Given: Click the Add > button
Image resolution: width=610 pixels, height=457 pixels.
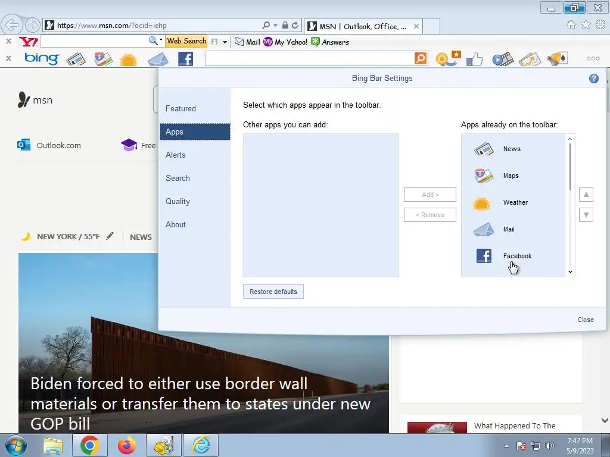Looking at the screenshot, I should 430,195.
